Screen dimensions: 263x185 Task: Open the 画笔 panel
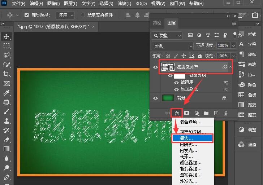(247, 65)
